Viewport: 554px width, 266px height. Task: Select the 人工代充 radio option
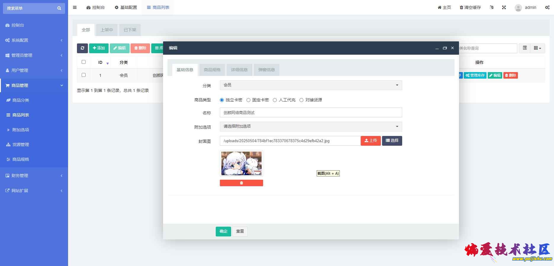(275, 100)
